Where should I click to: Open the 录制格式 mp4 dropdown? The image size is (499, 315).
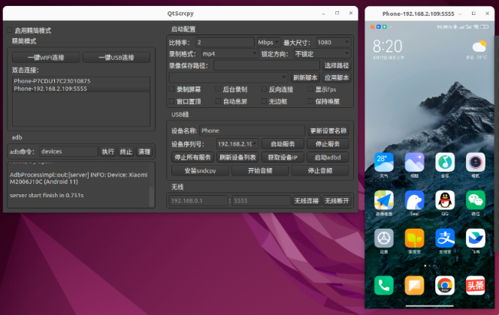tap(229, 54)
